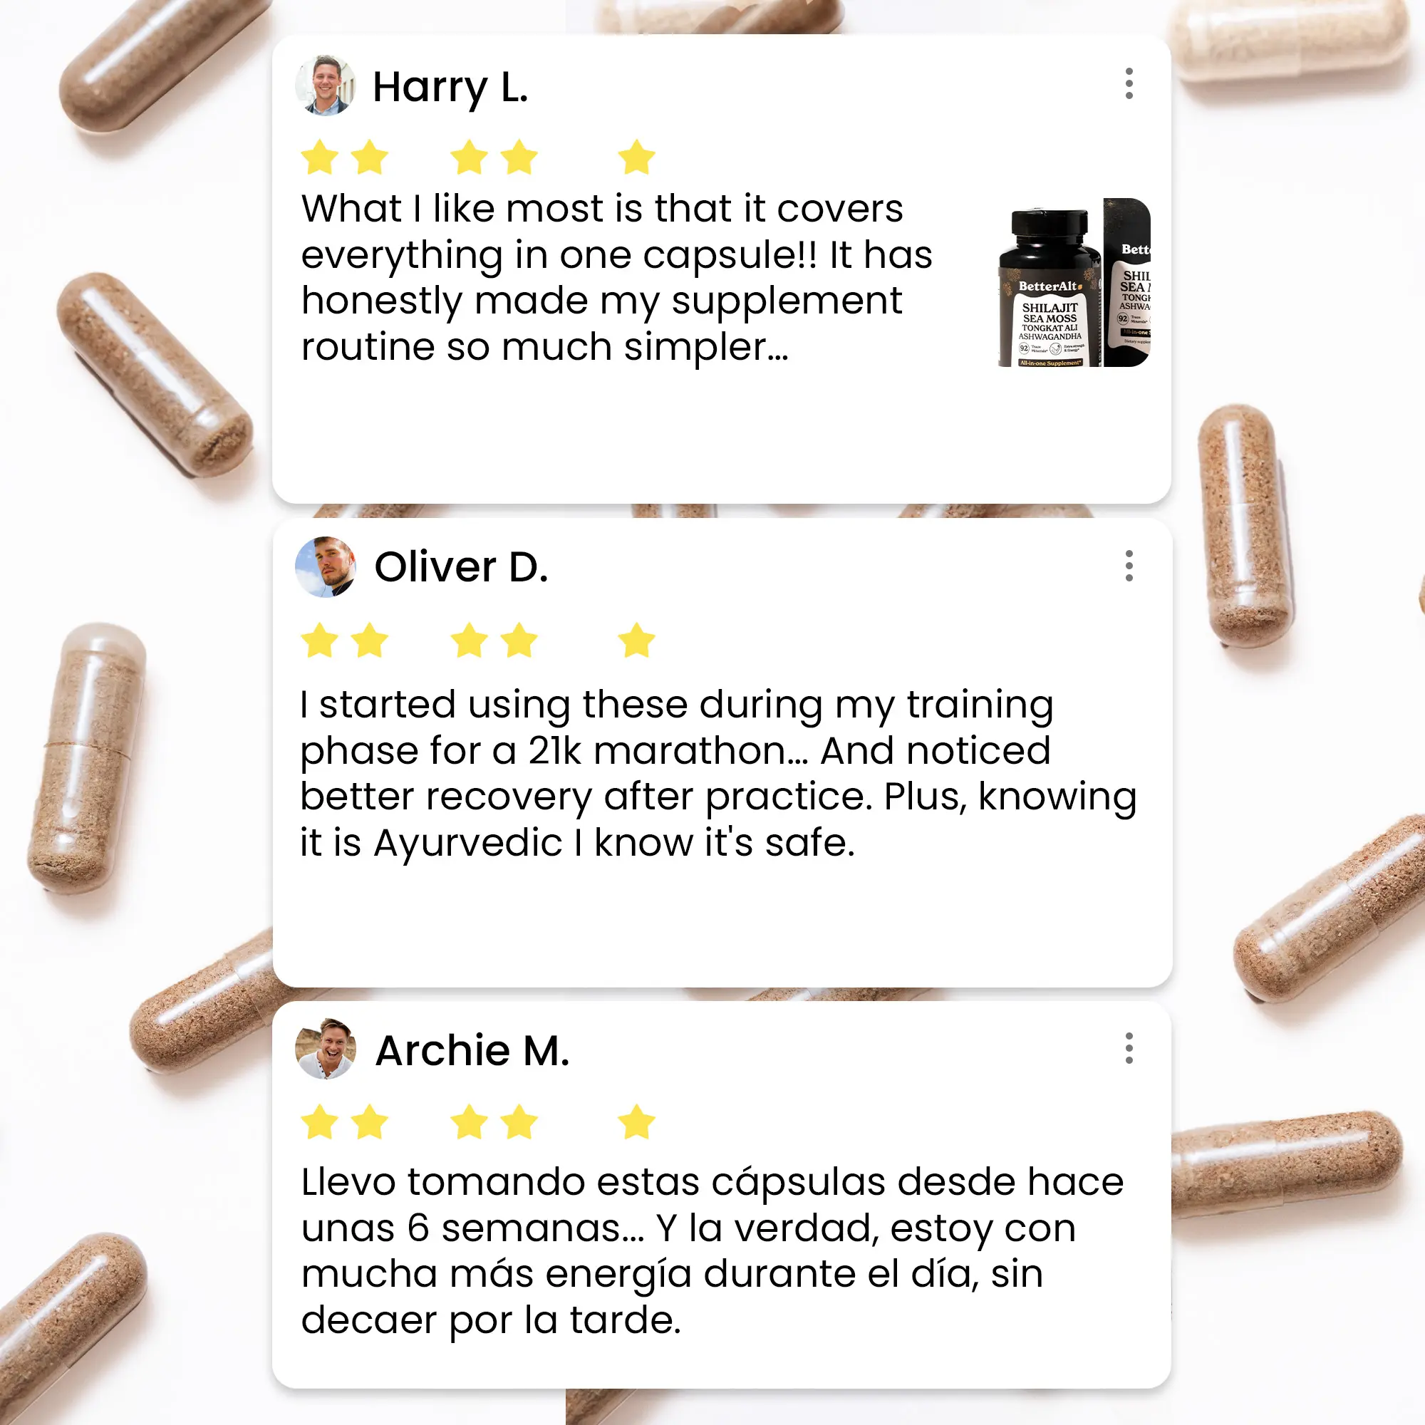The image size is (1425, 1425).
Task: Click Harry's review text about one capsule
Action: pos(616,278)
